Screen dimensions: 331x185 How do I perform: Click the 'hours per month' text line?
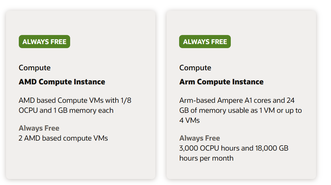[x=206, y=158]
